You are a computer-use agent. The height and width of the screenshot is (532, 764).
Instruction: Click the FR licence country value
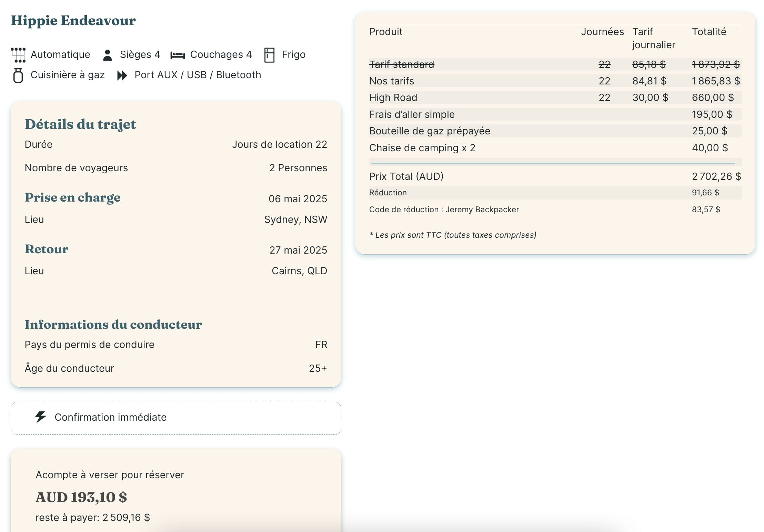pos(321,345)
